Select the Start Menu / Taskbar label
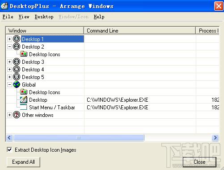Image resolution: width=224 pixels, height=170 pixels. (x=52, y=107)
